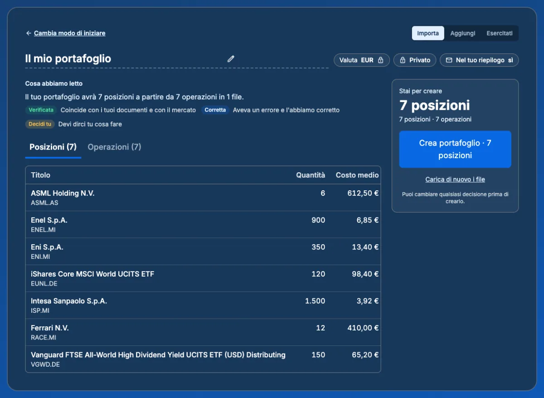This screenshot has height=398, width=544.
Task: Click the Decidi tu badge
Action: (x=40, y=124)
